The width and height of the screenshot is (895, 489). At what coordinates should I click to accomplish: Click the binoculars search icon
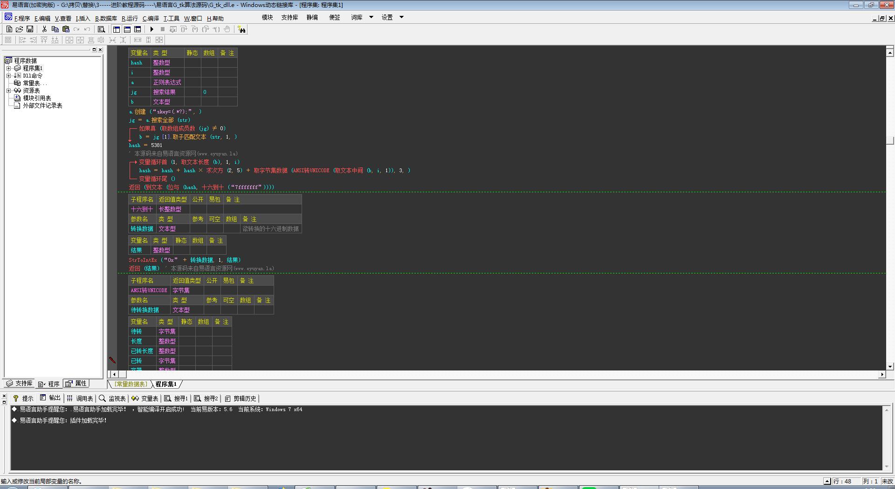241,29
